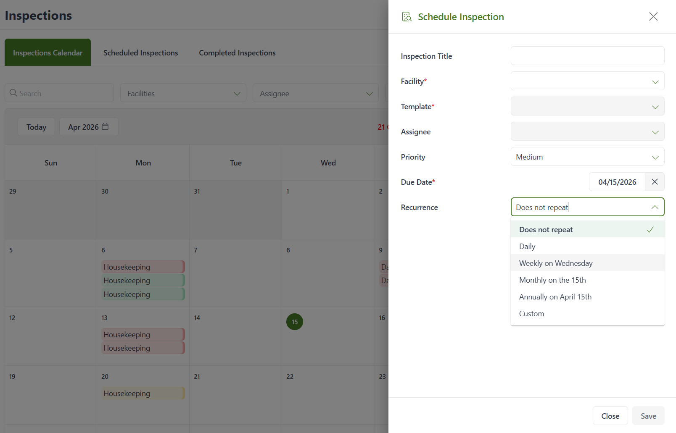The image size is (676, 433).
Task: Choose Weekly on Wednesday option
Action: (x=556, y=263)
